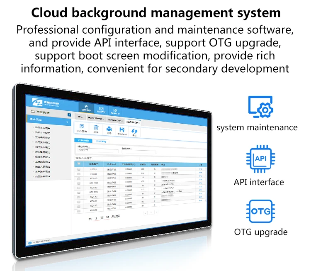
Task: Click the blue link in first table row
Action: [x=200, y=169]
